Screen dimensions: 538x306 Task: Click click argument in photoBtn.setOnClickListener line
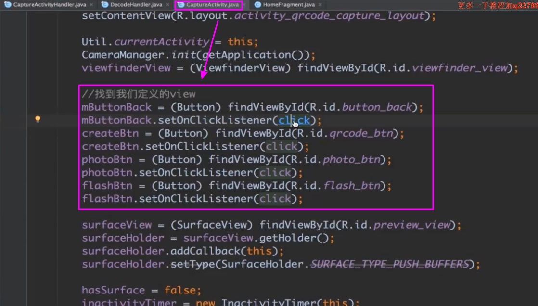click(275, 172)
